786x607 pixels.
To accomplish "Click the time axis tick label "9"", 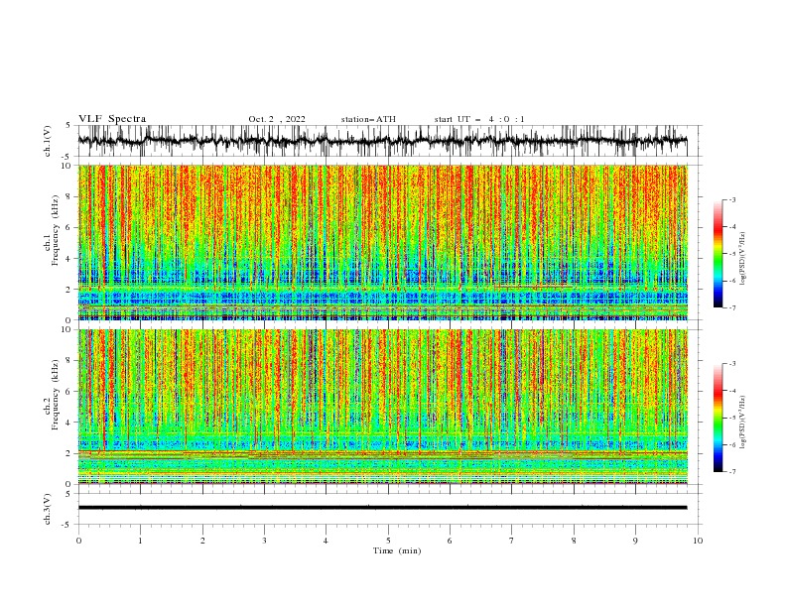I will coord(635,541).
